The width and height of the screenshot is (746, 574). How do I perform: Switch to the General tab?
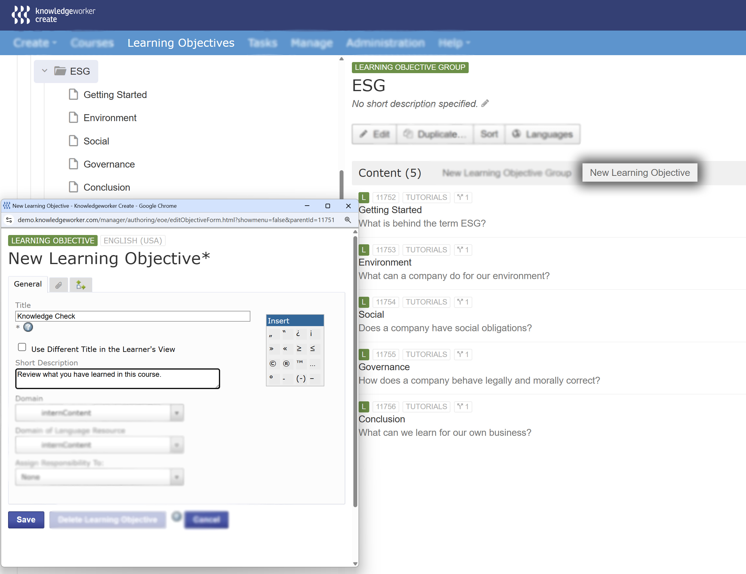point(28,284)
